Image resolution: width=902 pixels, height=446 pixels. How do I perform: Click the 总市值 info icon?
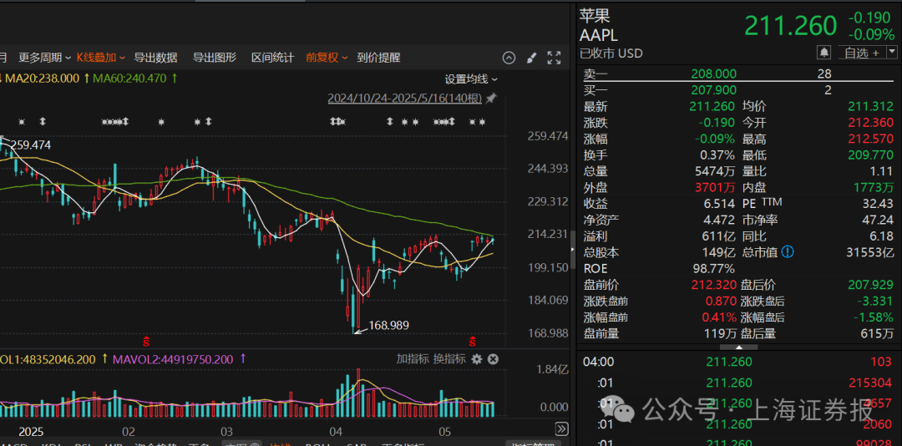click(x=787, y=252)
